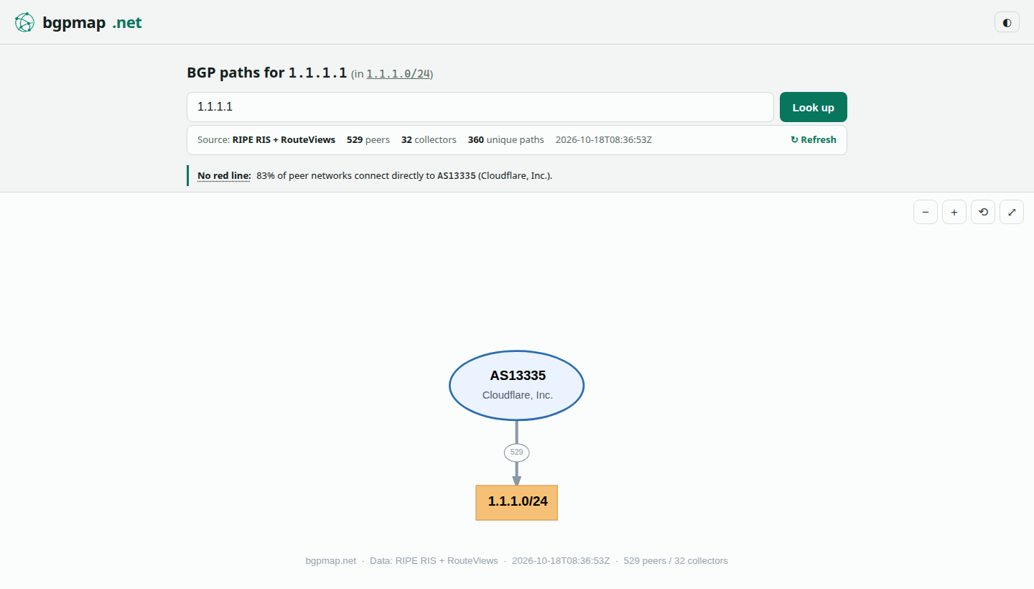Click the '360 unique paths' stat
Image resolution: width=1034 pixels, height=589 pixels.
click(x=506, y=140)
